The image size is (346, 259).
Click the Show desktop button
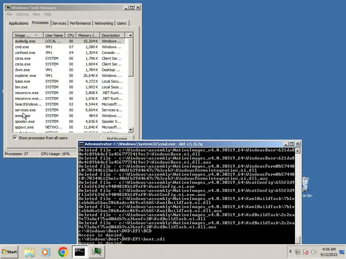point(342,252)
